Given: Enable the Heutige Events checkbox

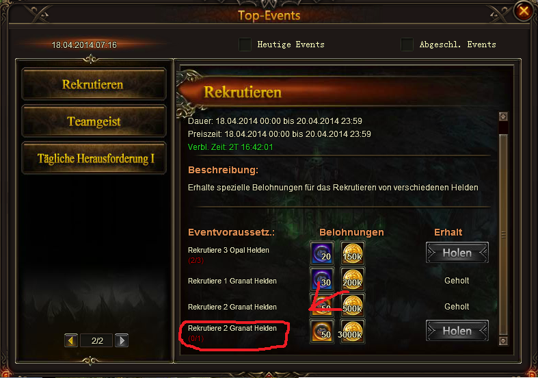Looking at the screenshot, I should pos(245,45).
